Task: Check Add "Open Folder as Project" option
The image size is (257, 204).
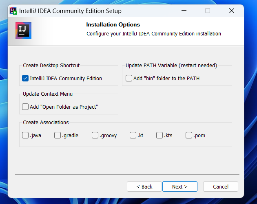Action: [25, 107]
